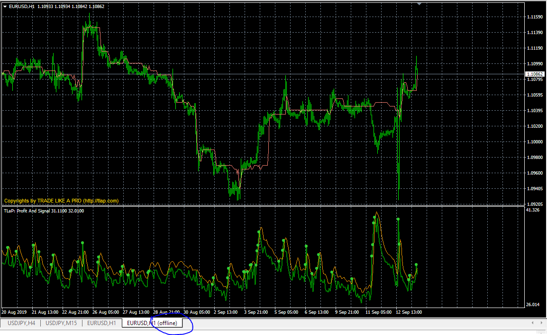Click price scale value 1.09405
547x335 pixels.
point(535,188)
